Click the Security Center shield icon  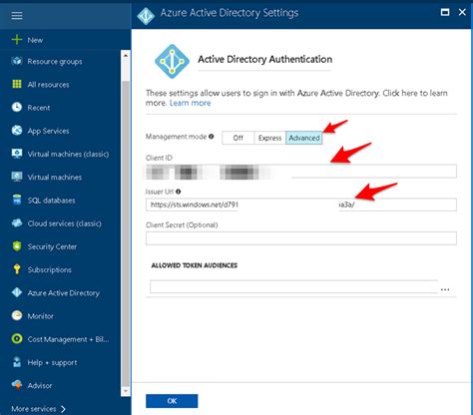17,246
